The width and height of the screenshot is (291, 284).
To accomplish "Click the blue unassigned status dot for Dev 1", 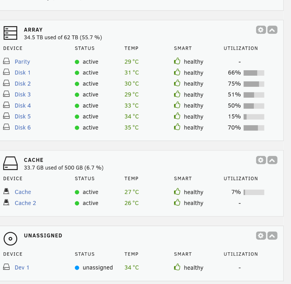I will coord(77,268).
